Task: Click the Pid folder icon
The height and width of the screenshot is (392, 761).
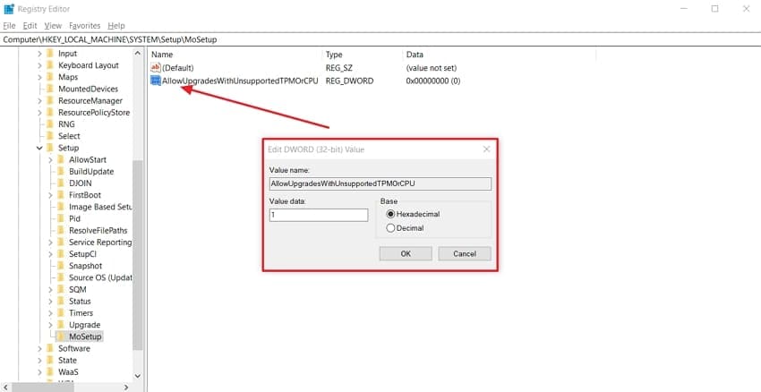Action: (60, 218)
